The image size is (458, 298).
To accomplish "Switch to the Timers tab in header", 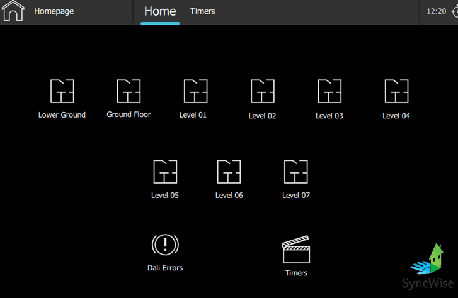I will coord(202,11).
